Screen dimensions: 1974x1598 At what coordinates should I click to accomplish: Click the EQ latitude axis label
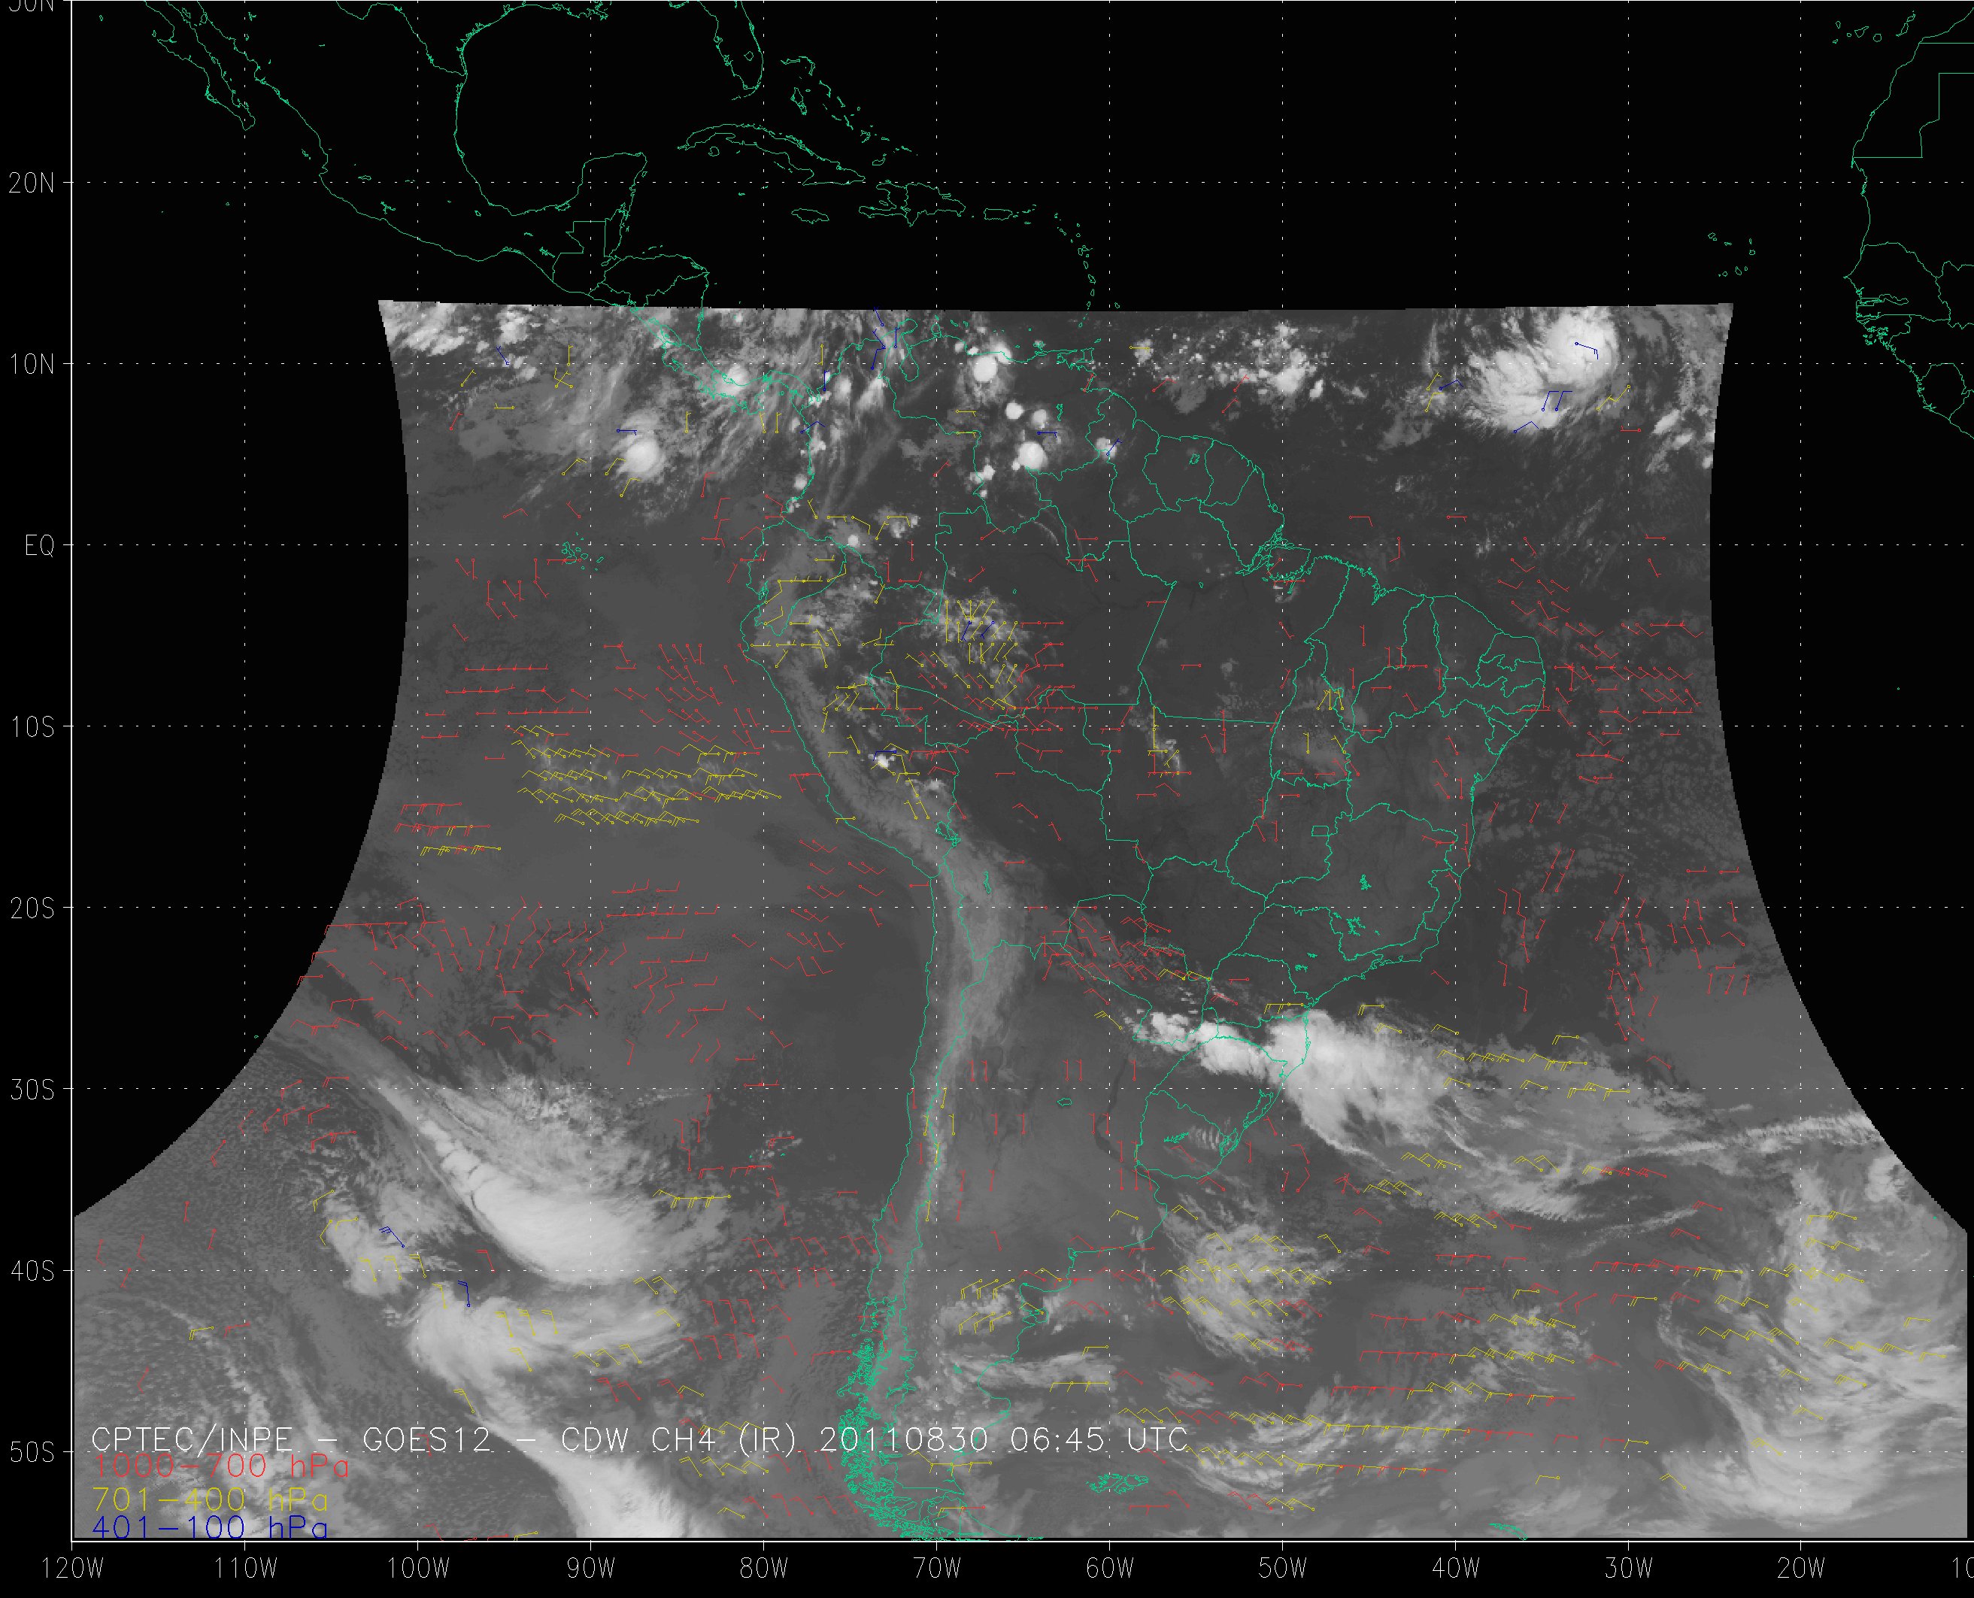(40, 546)
